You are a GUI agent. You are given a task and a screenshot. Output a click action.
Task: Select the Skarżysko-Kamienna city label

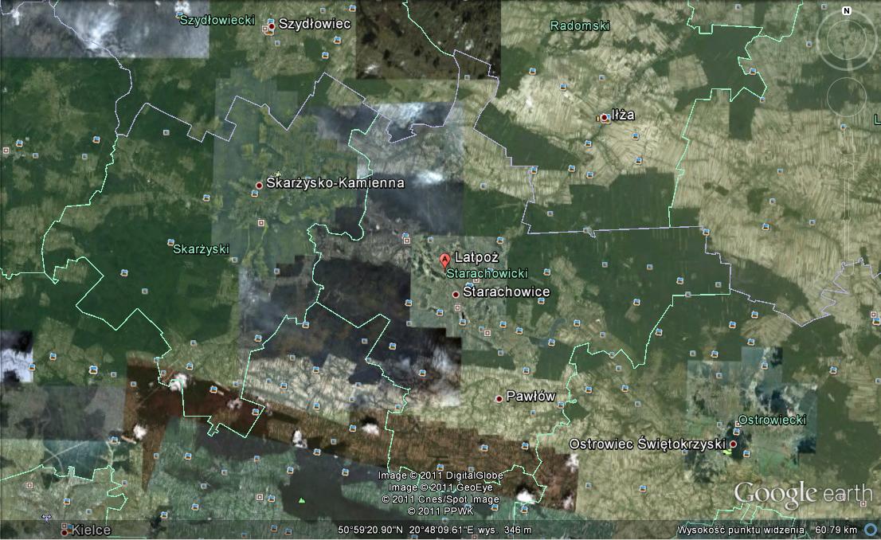335,183
